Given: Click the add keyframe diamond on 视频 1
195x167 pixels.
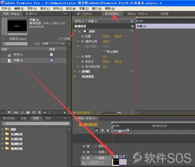Looking at the screenshot, I should [x=97, y=162].
